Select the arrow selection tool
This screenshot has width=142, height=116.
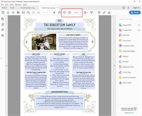coord(54,13)
